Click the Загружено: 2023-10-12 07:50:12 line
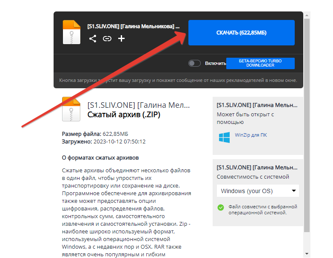Screen dimensions: 333x258 pyautogui.click(x=104, y=141)
